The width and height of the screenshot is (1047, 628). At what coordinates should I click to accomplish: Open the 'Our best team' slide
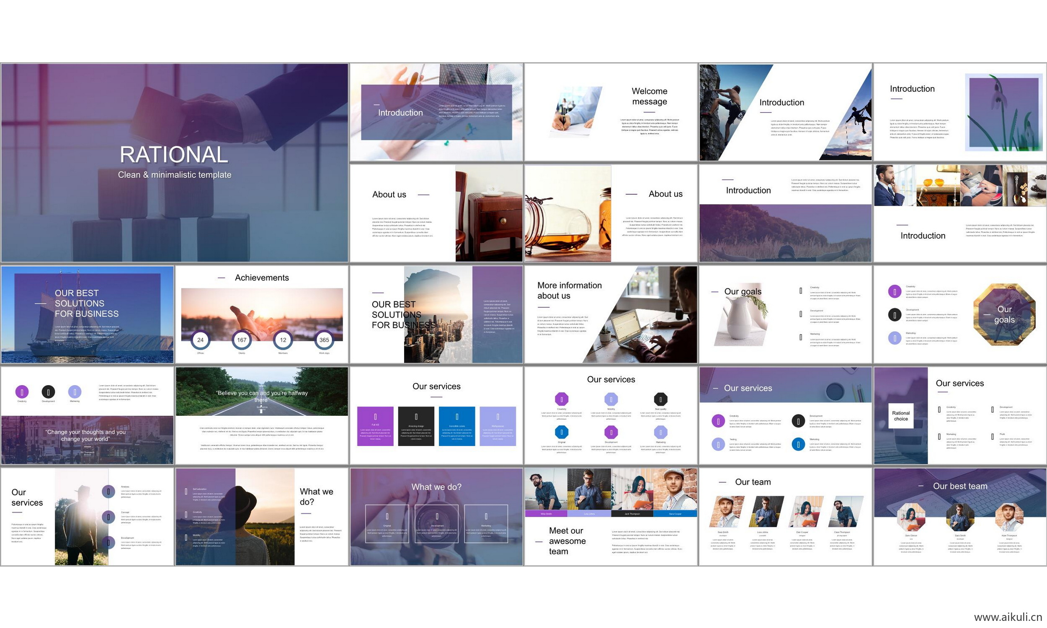click(x=960, y=517)
